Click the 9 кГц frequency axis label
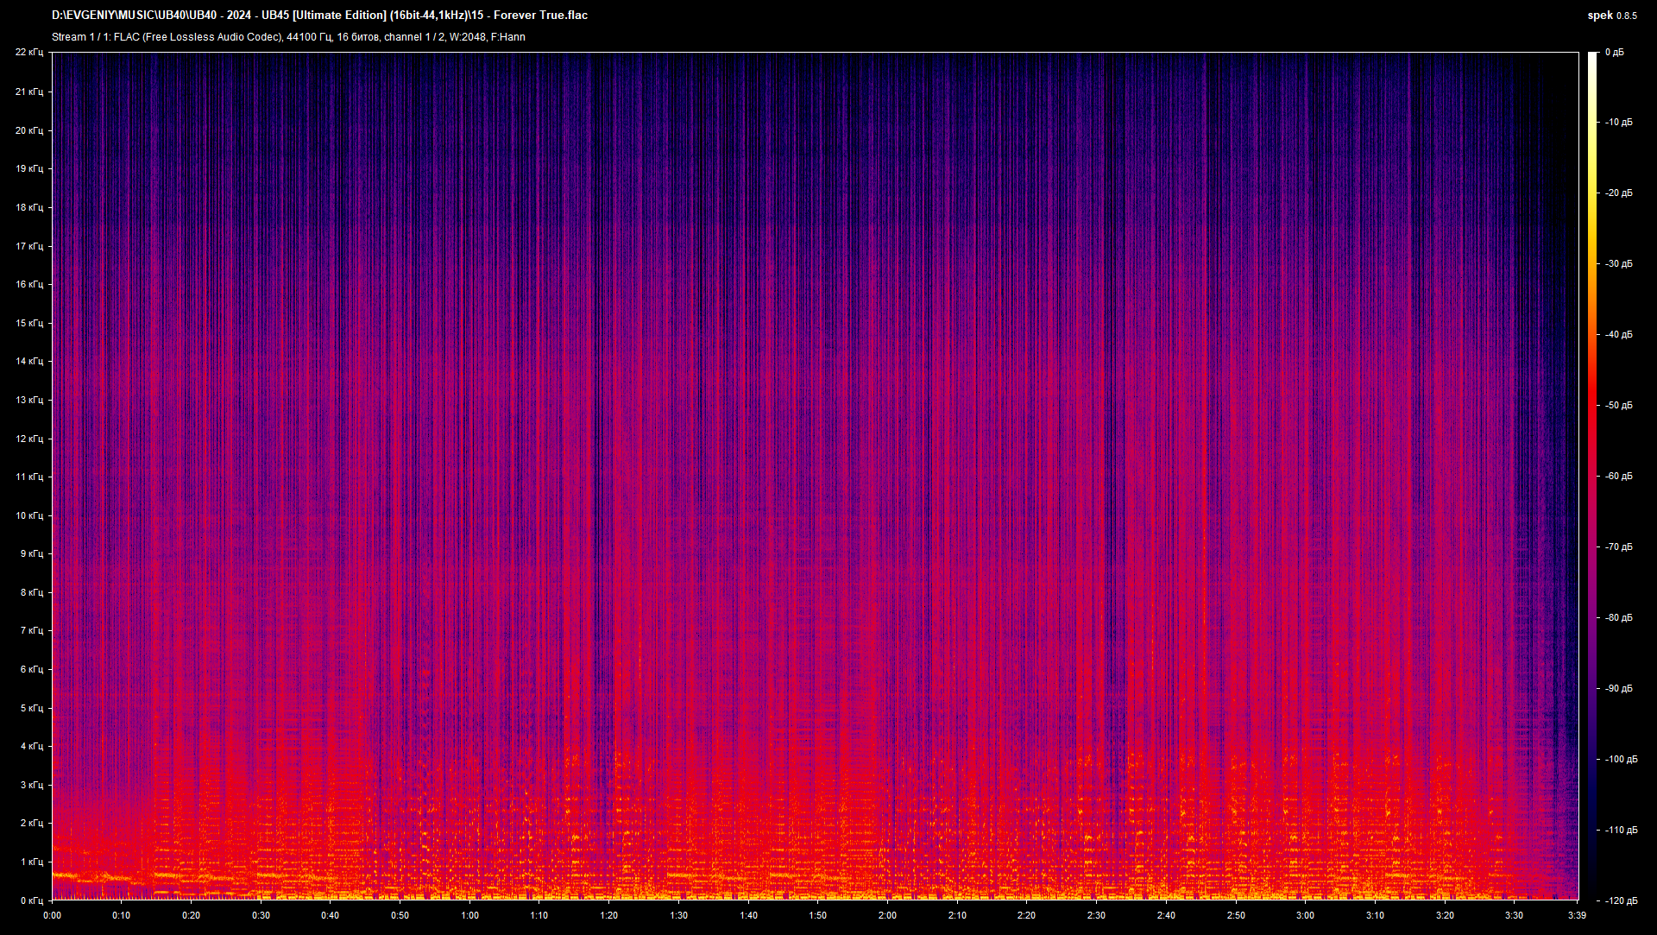 tap(31, 553)
